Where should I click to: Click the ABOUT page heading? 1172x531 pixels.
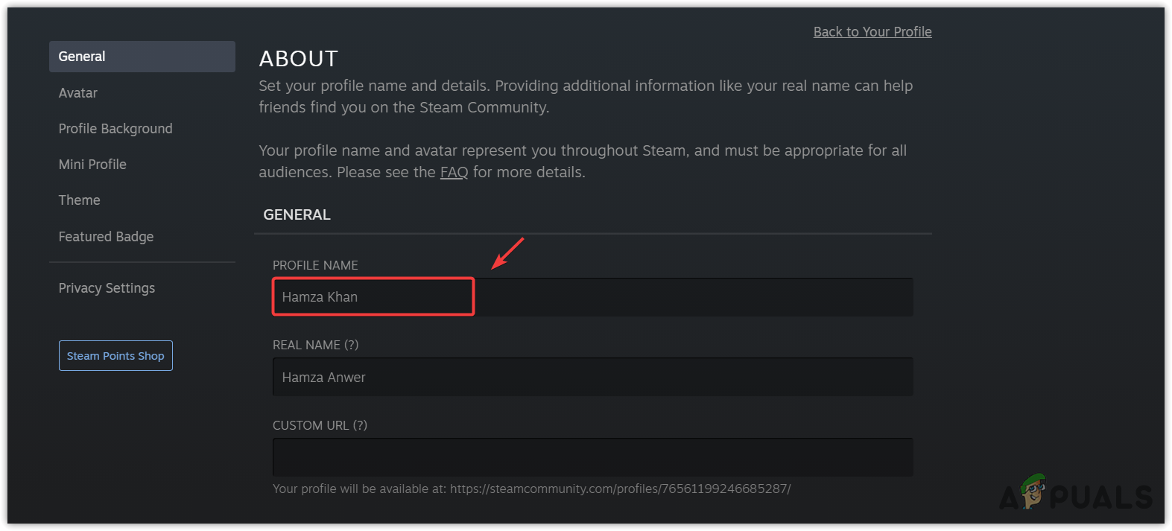tap(299, 59)
